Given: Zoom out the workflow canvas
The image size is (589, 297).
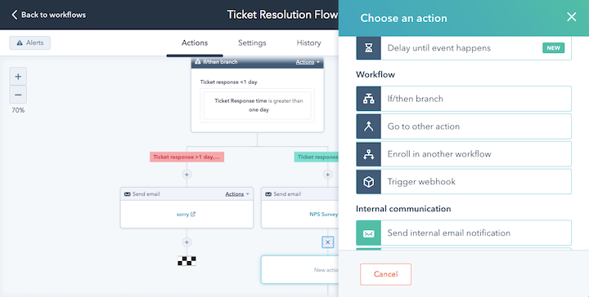Looking at the screenshot, I should coord(18,95).
